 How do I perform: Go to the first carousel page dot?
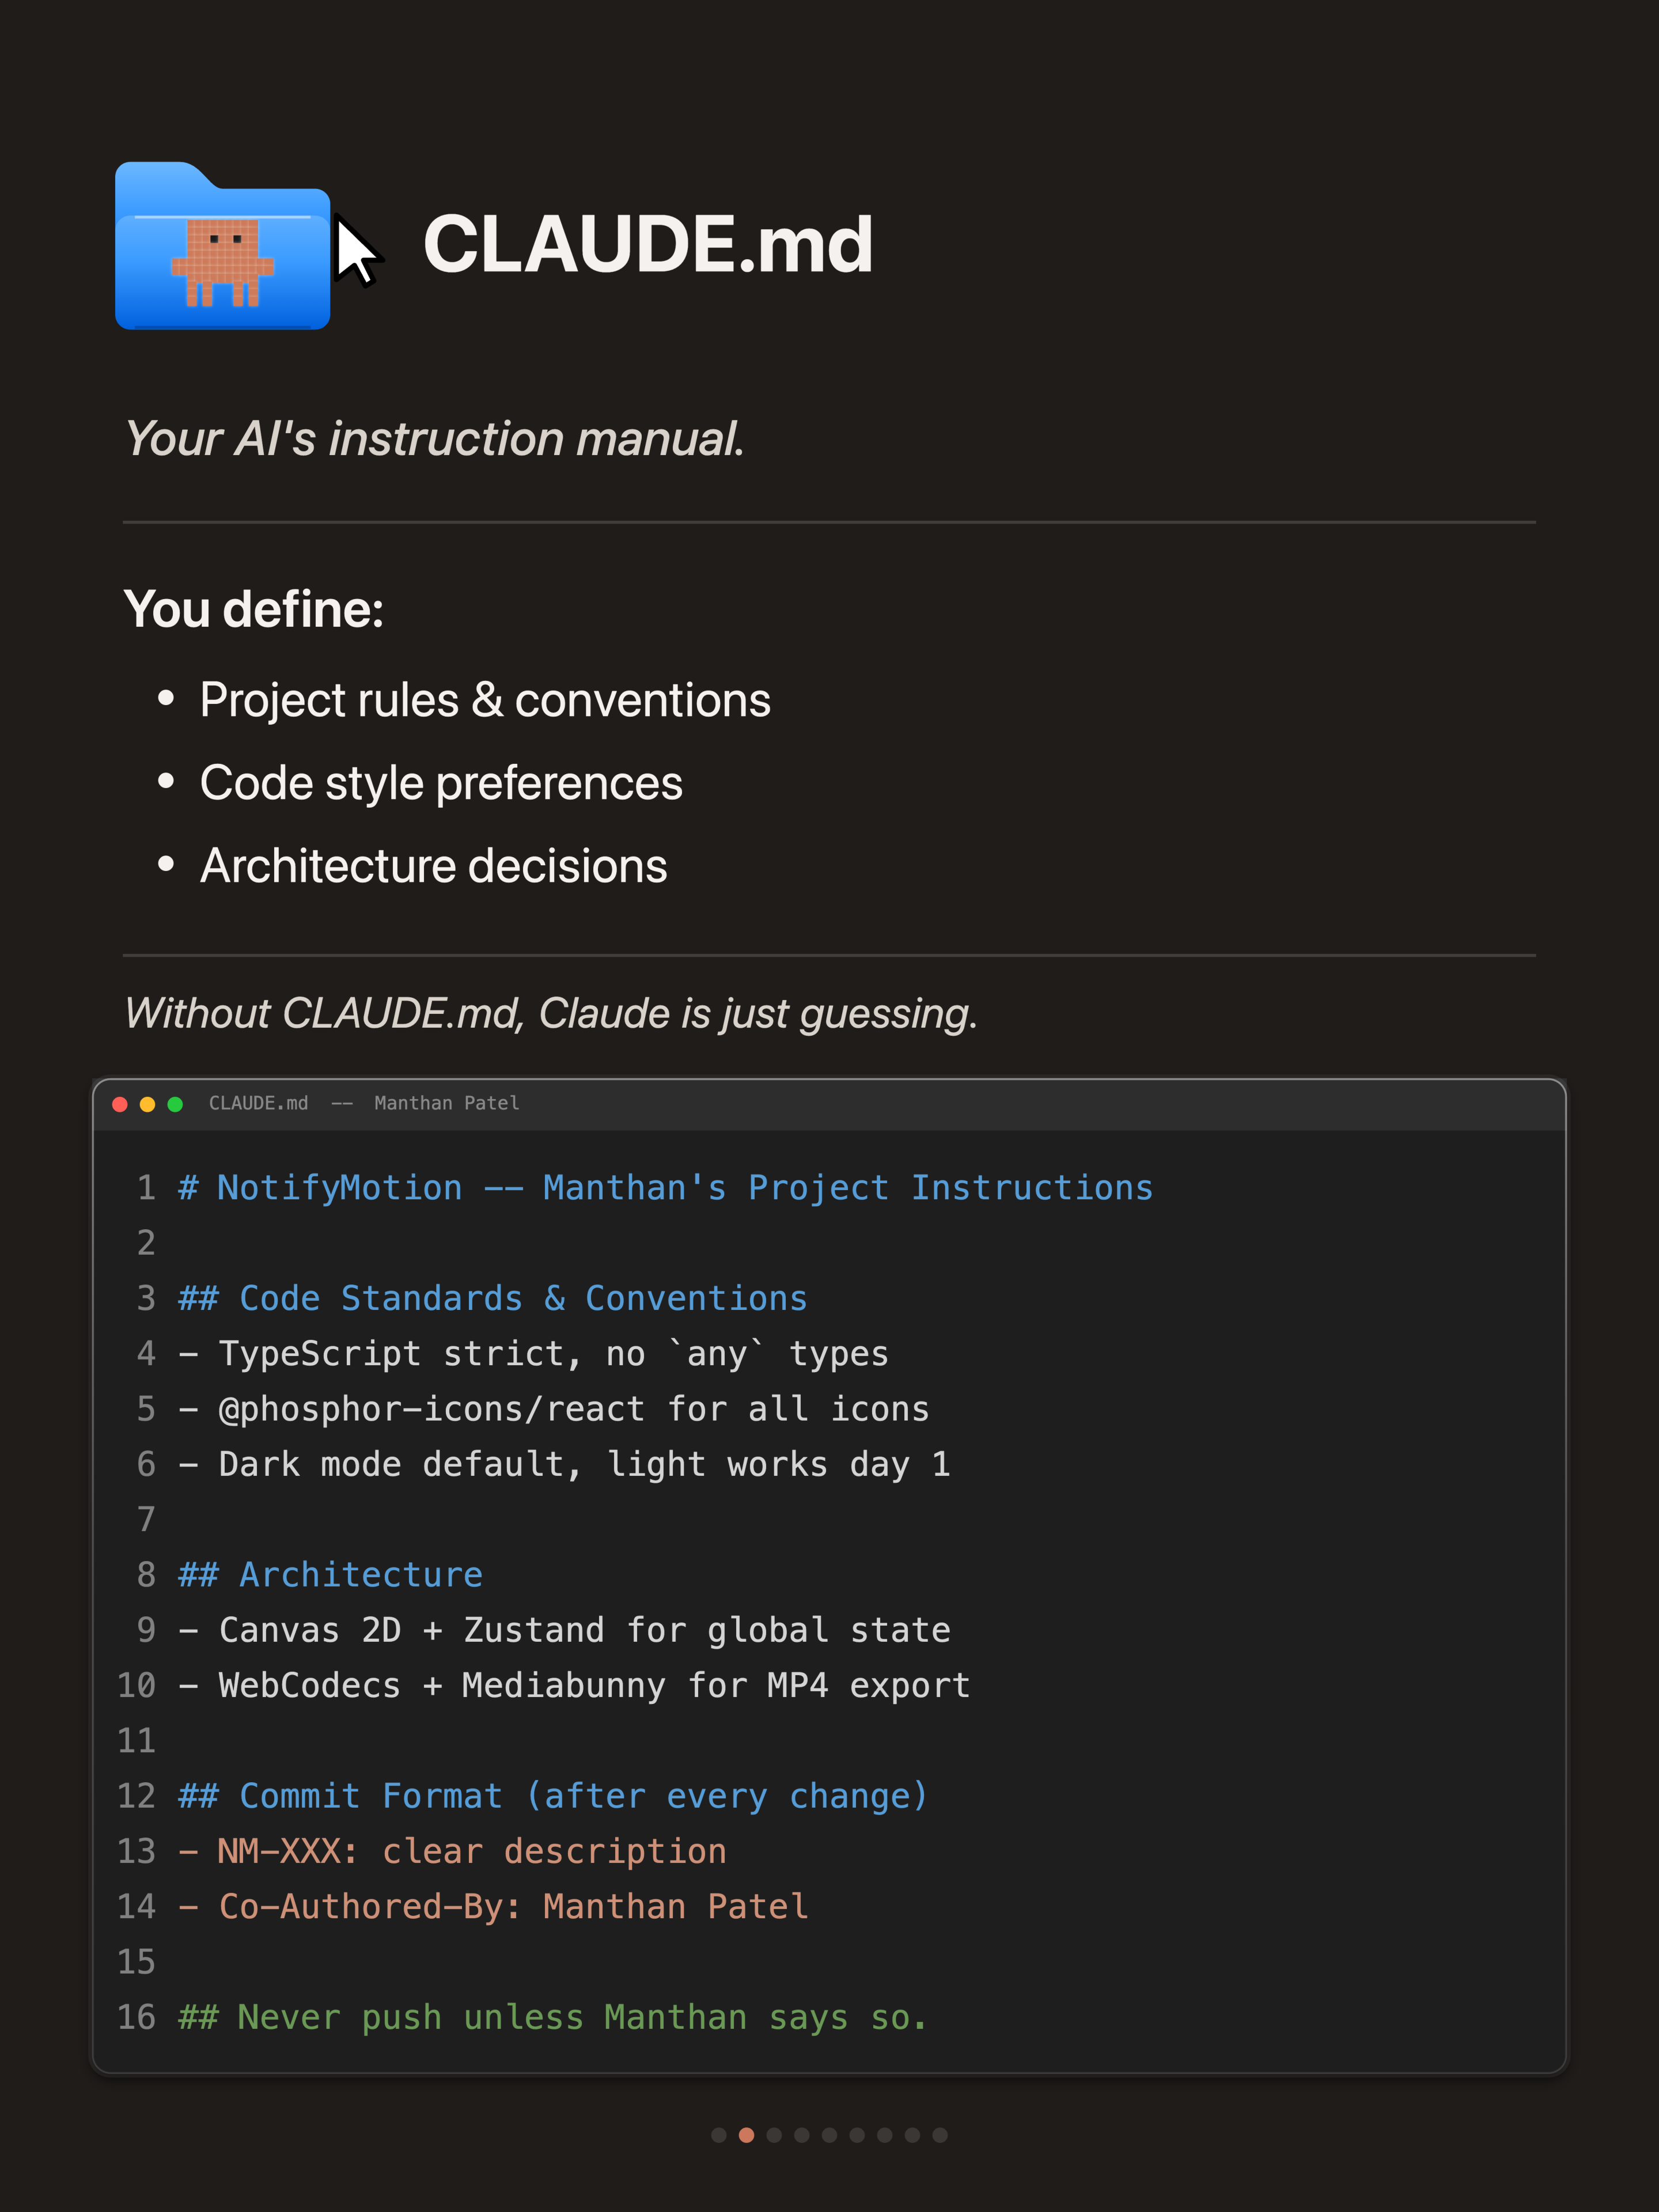[x=718, y=2135]
